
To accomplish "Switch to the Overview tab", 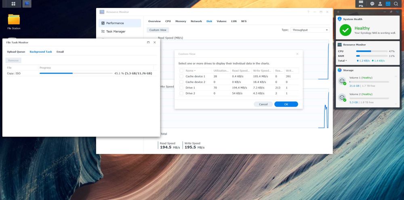I will [154, 21].
